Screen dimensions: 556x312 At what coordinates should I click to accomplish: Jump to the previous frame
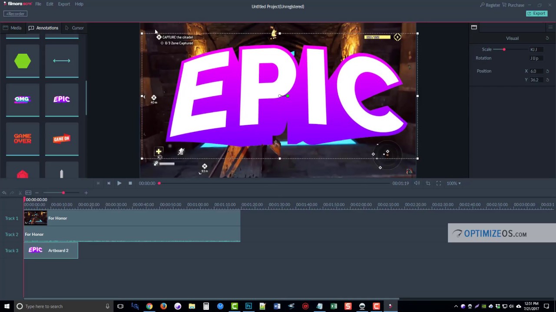98,183
